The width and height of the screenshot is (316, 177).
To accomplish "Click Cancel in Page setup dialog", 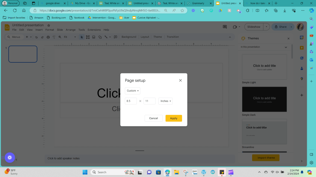I will [x=153, y=118].
